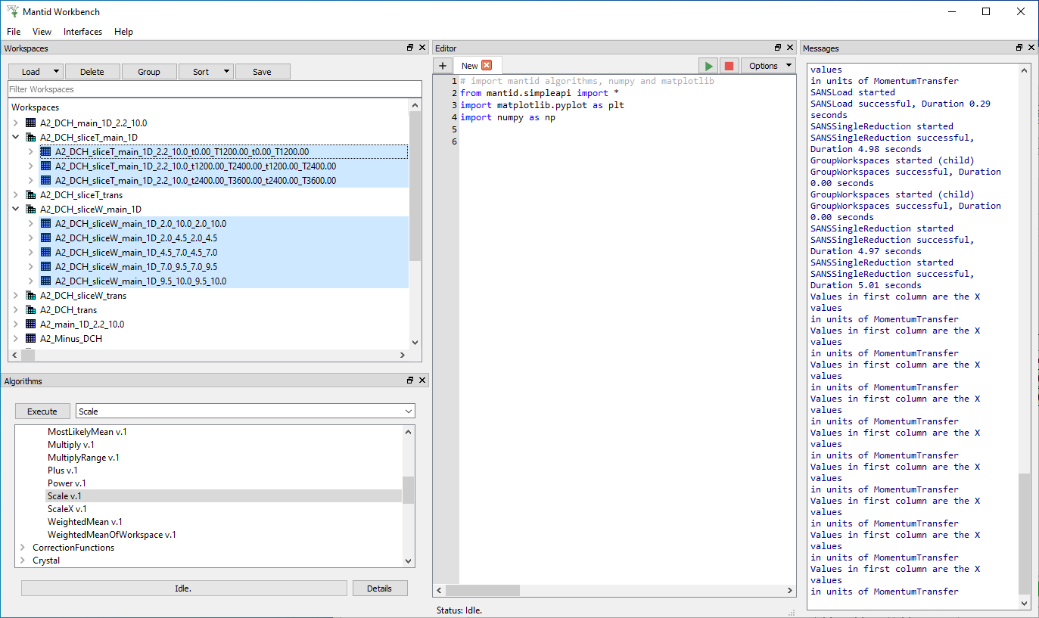
Task: Expand the CorrectionFunctions algorithm category
Action: pos(23,548)
